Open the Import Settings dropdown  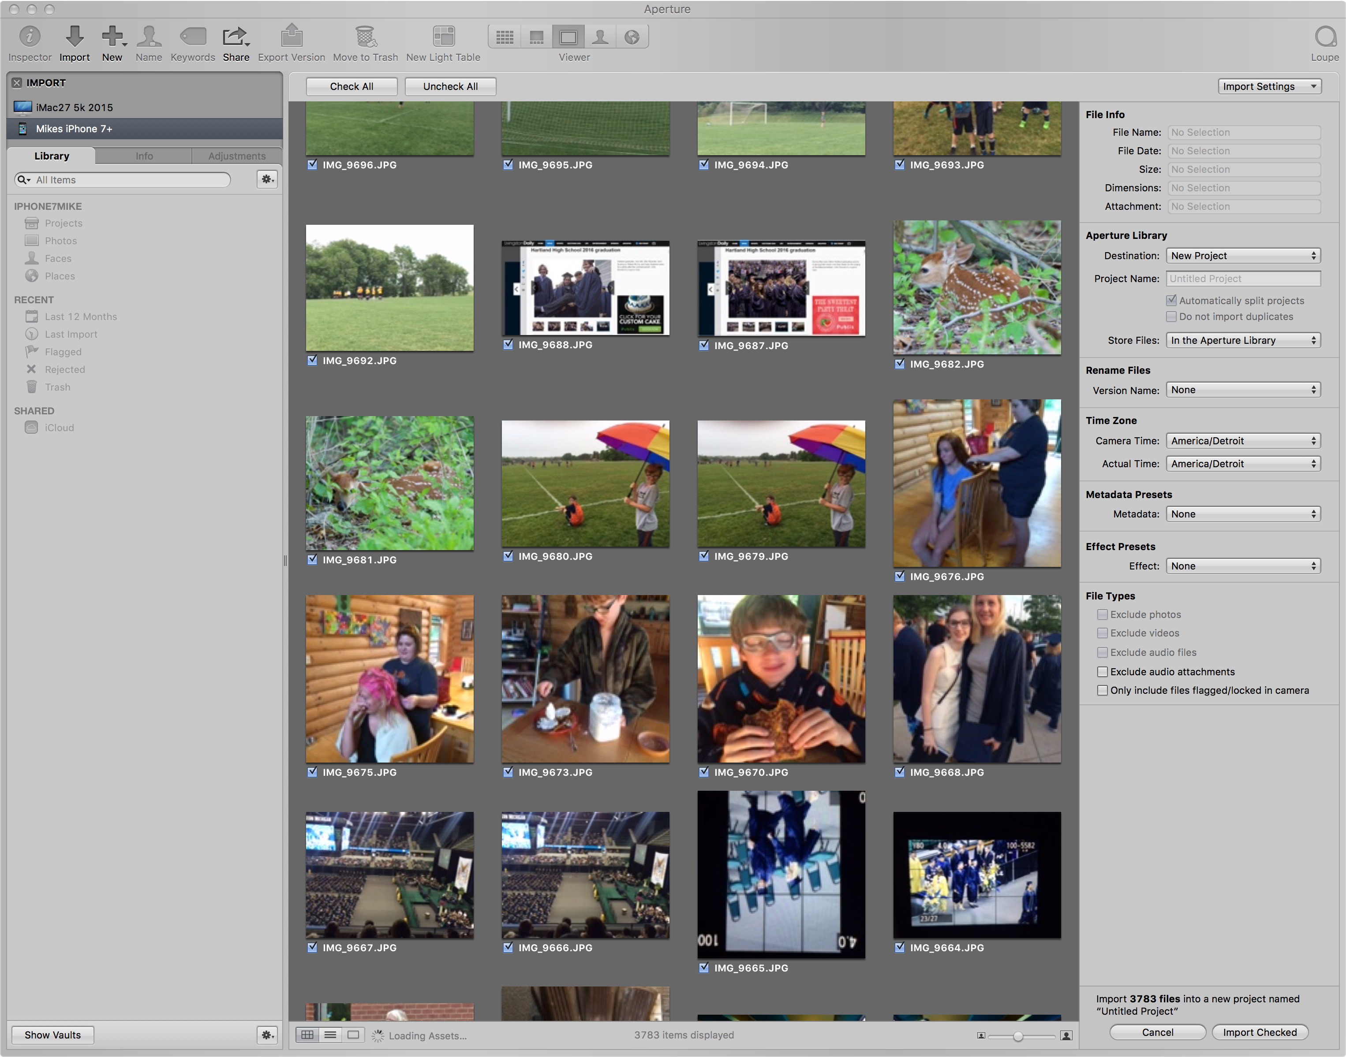pyautogui.click(x=1269, y=87)
